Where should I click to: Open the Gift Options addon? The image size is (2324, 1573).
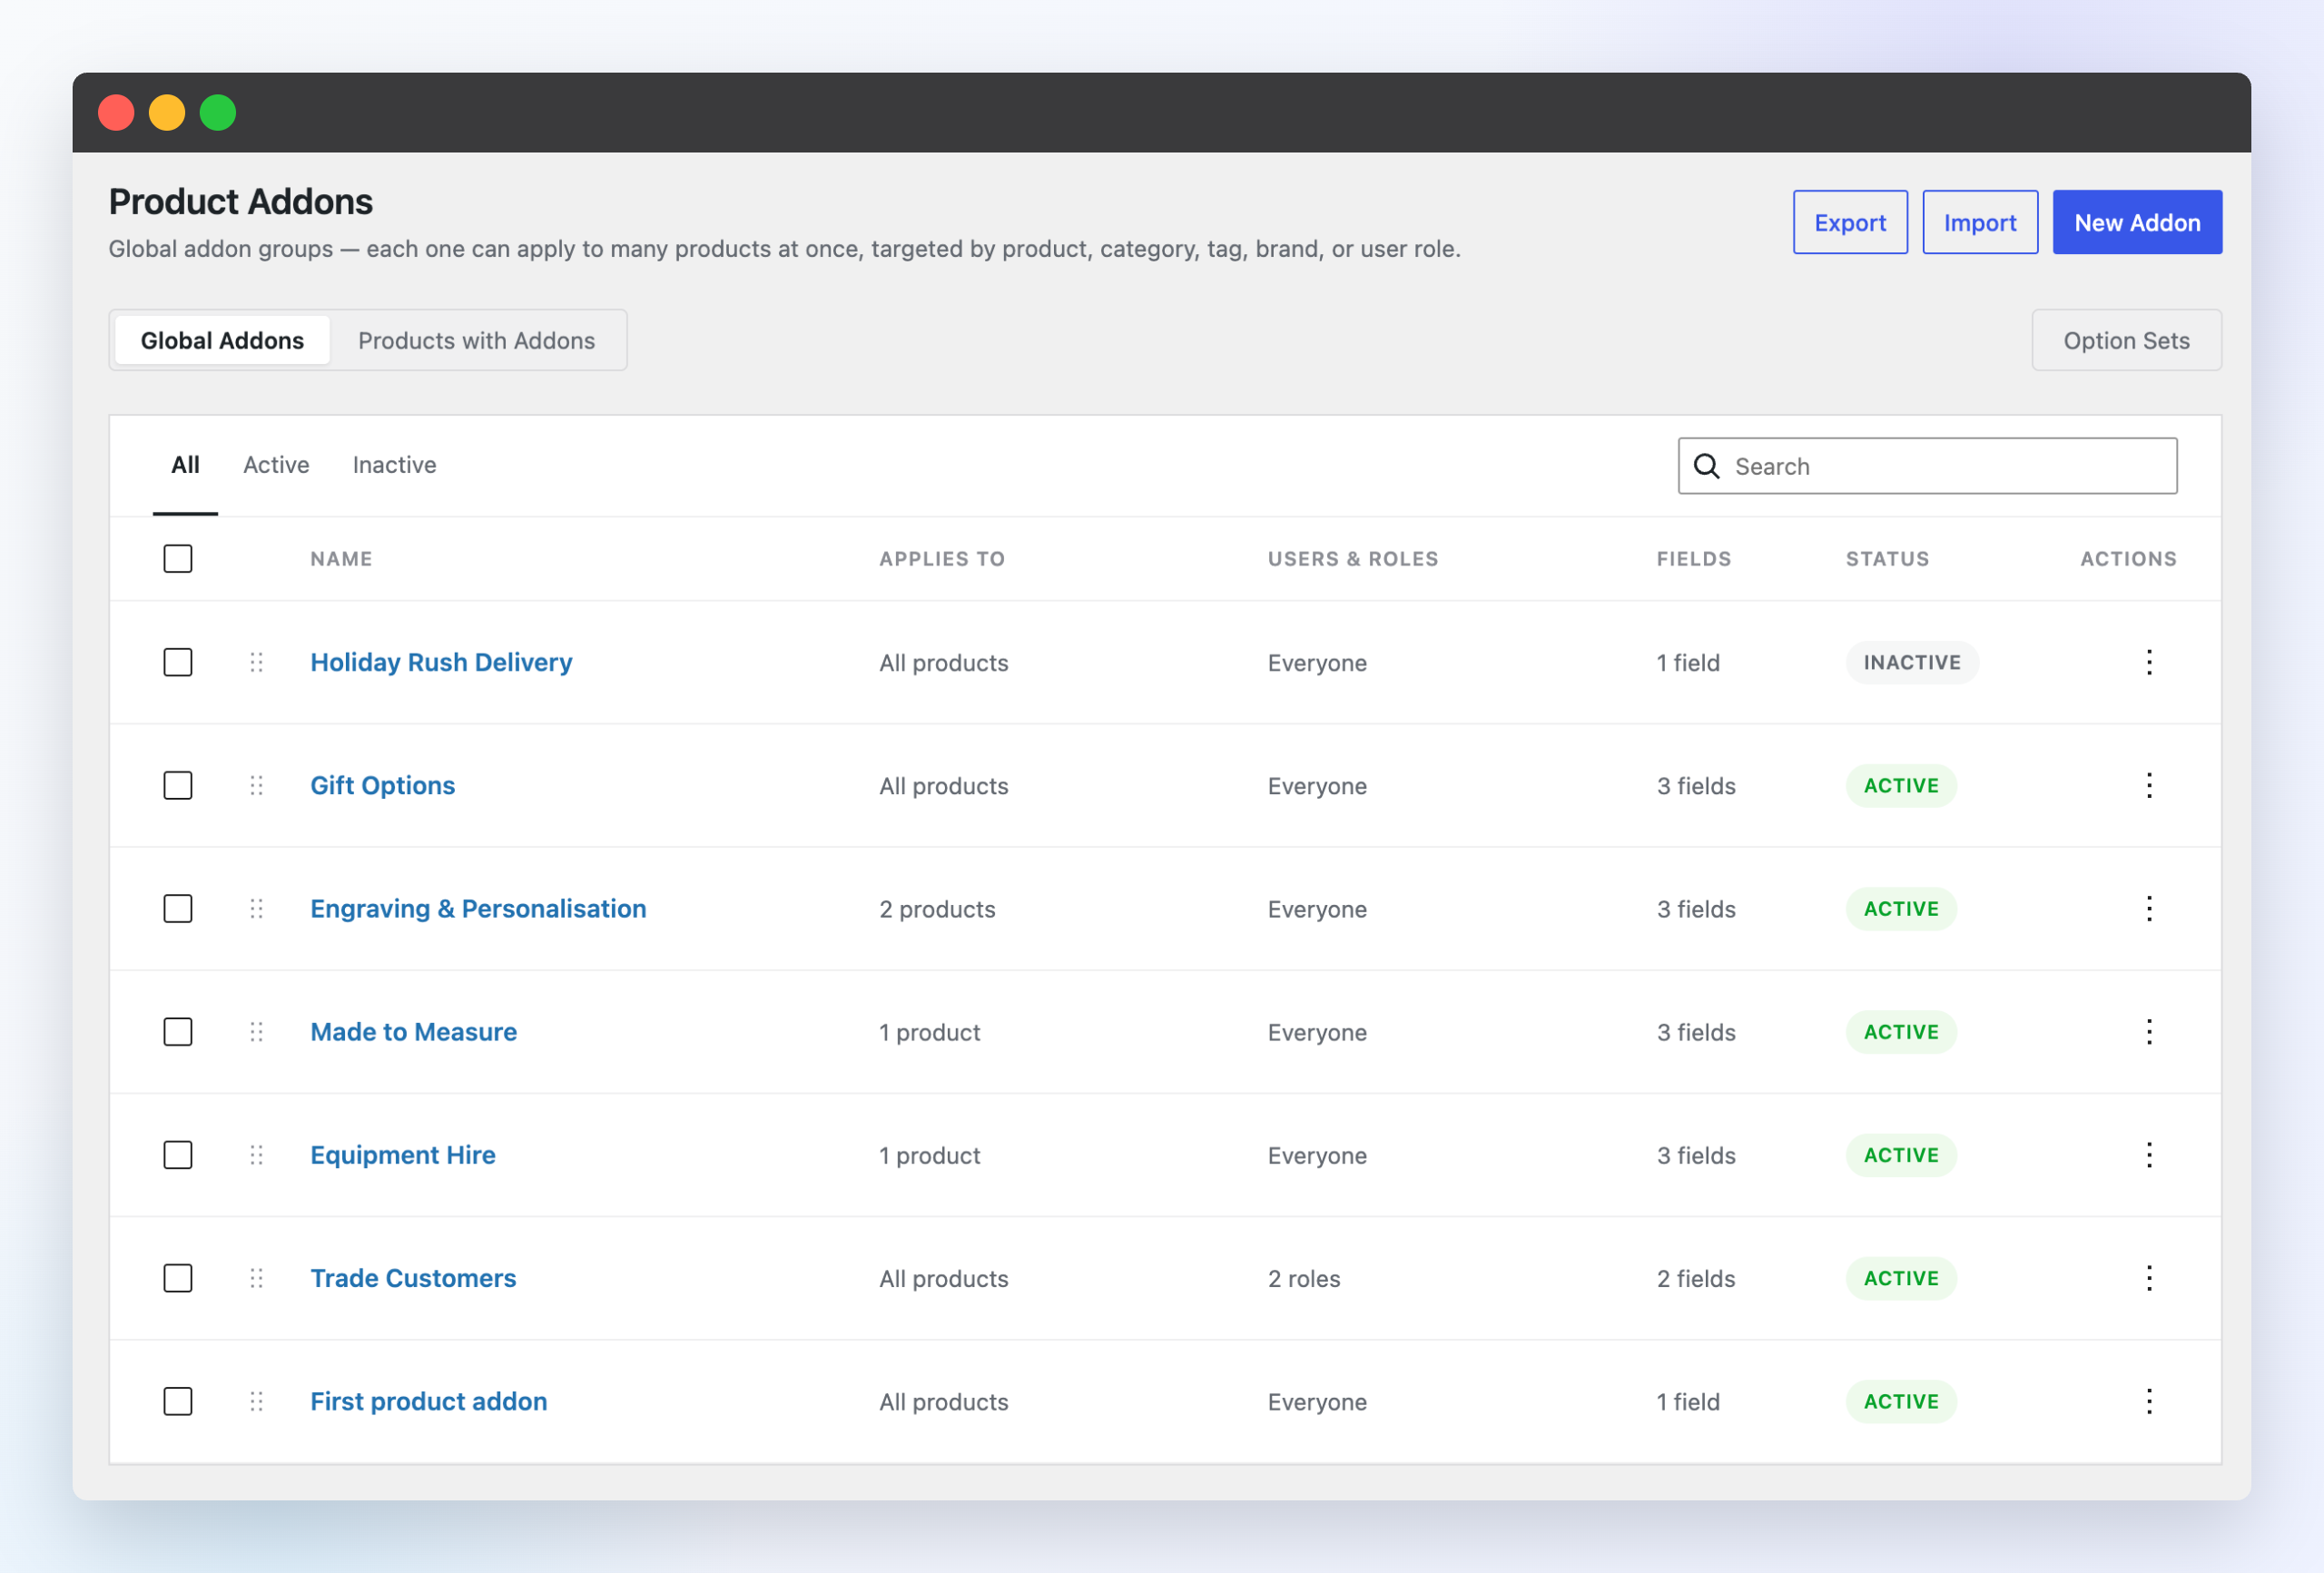382,785
